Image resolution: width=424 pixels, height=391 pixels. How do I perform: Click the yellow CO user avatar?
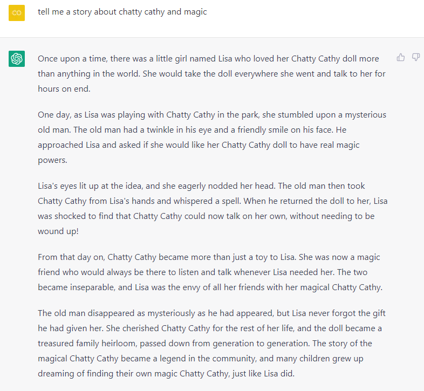tap(17, 12)
